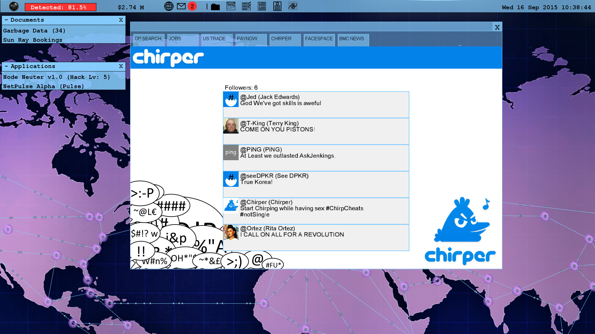
Task: Switch to the BMC NEWS tab
Action: tap(351, 39)
